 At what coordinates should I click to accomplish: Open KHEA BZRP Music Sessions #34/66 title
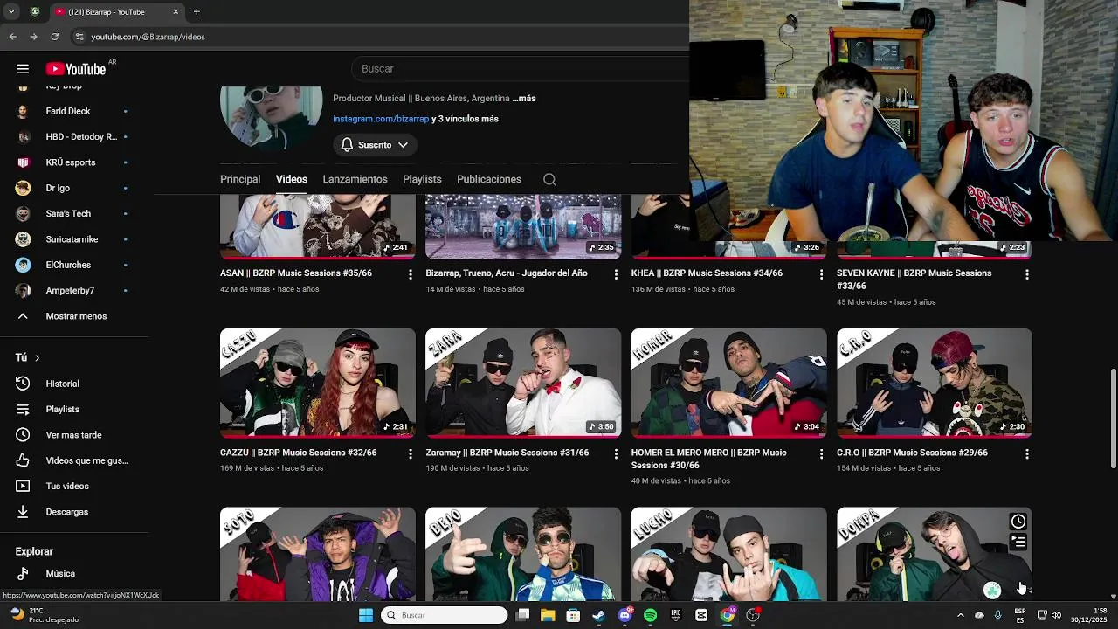point(707,273)
